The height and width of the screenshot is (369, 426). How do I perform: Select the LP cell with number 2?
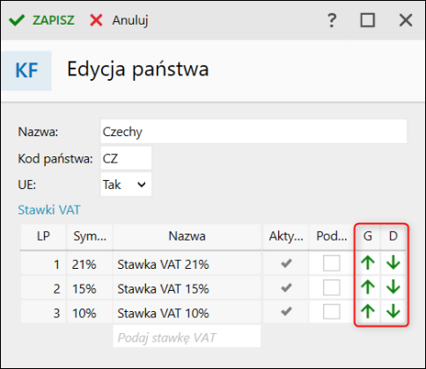(x=43, y=288)
